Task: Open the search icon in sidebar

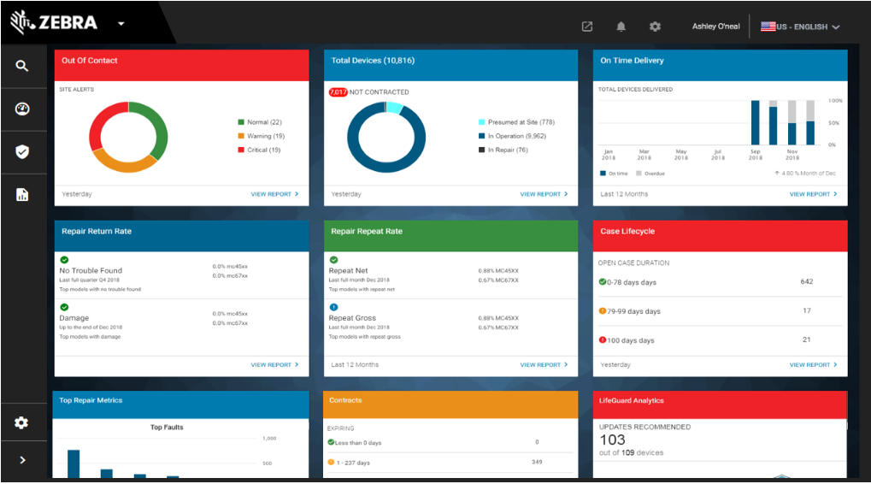Action: (x=21, y=66)
